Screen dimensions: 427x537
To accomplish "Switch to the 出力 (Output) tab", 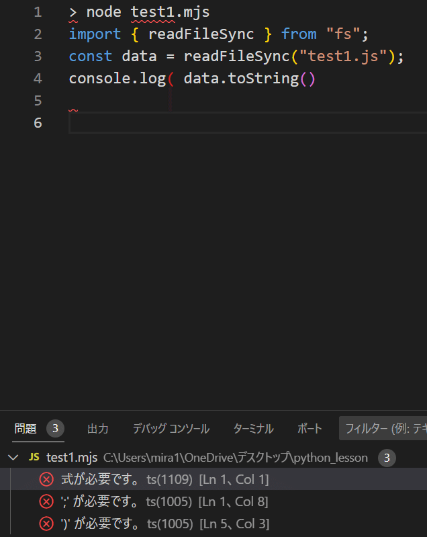I will (x=98, y=428).
